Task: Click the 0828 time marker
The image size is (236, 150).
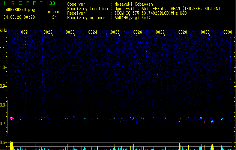Action: (183, 32)
